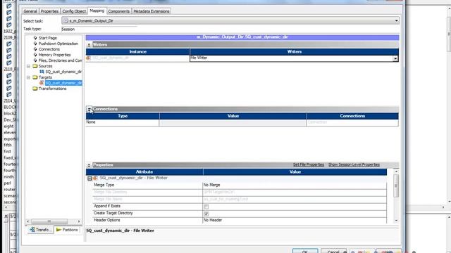Image resolution: width=451 pixels, height=253 pixels.
Task: Confirm the dialog with the OK button
Action: 305,252
